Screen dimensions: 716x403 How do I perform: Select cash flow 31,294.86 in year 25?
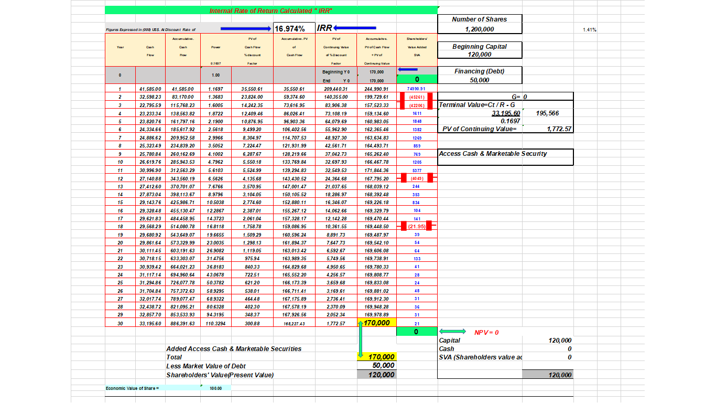(x=150, y=283)
